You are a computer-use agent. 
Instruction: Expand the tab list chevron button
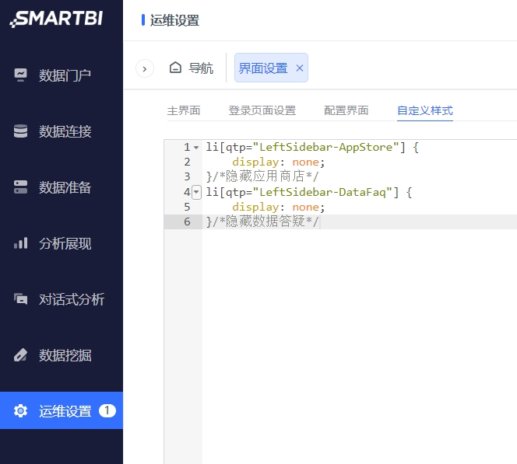tap(145, 68)
